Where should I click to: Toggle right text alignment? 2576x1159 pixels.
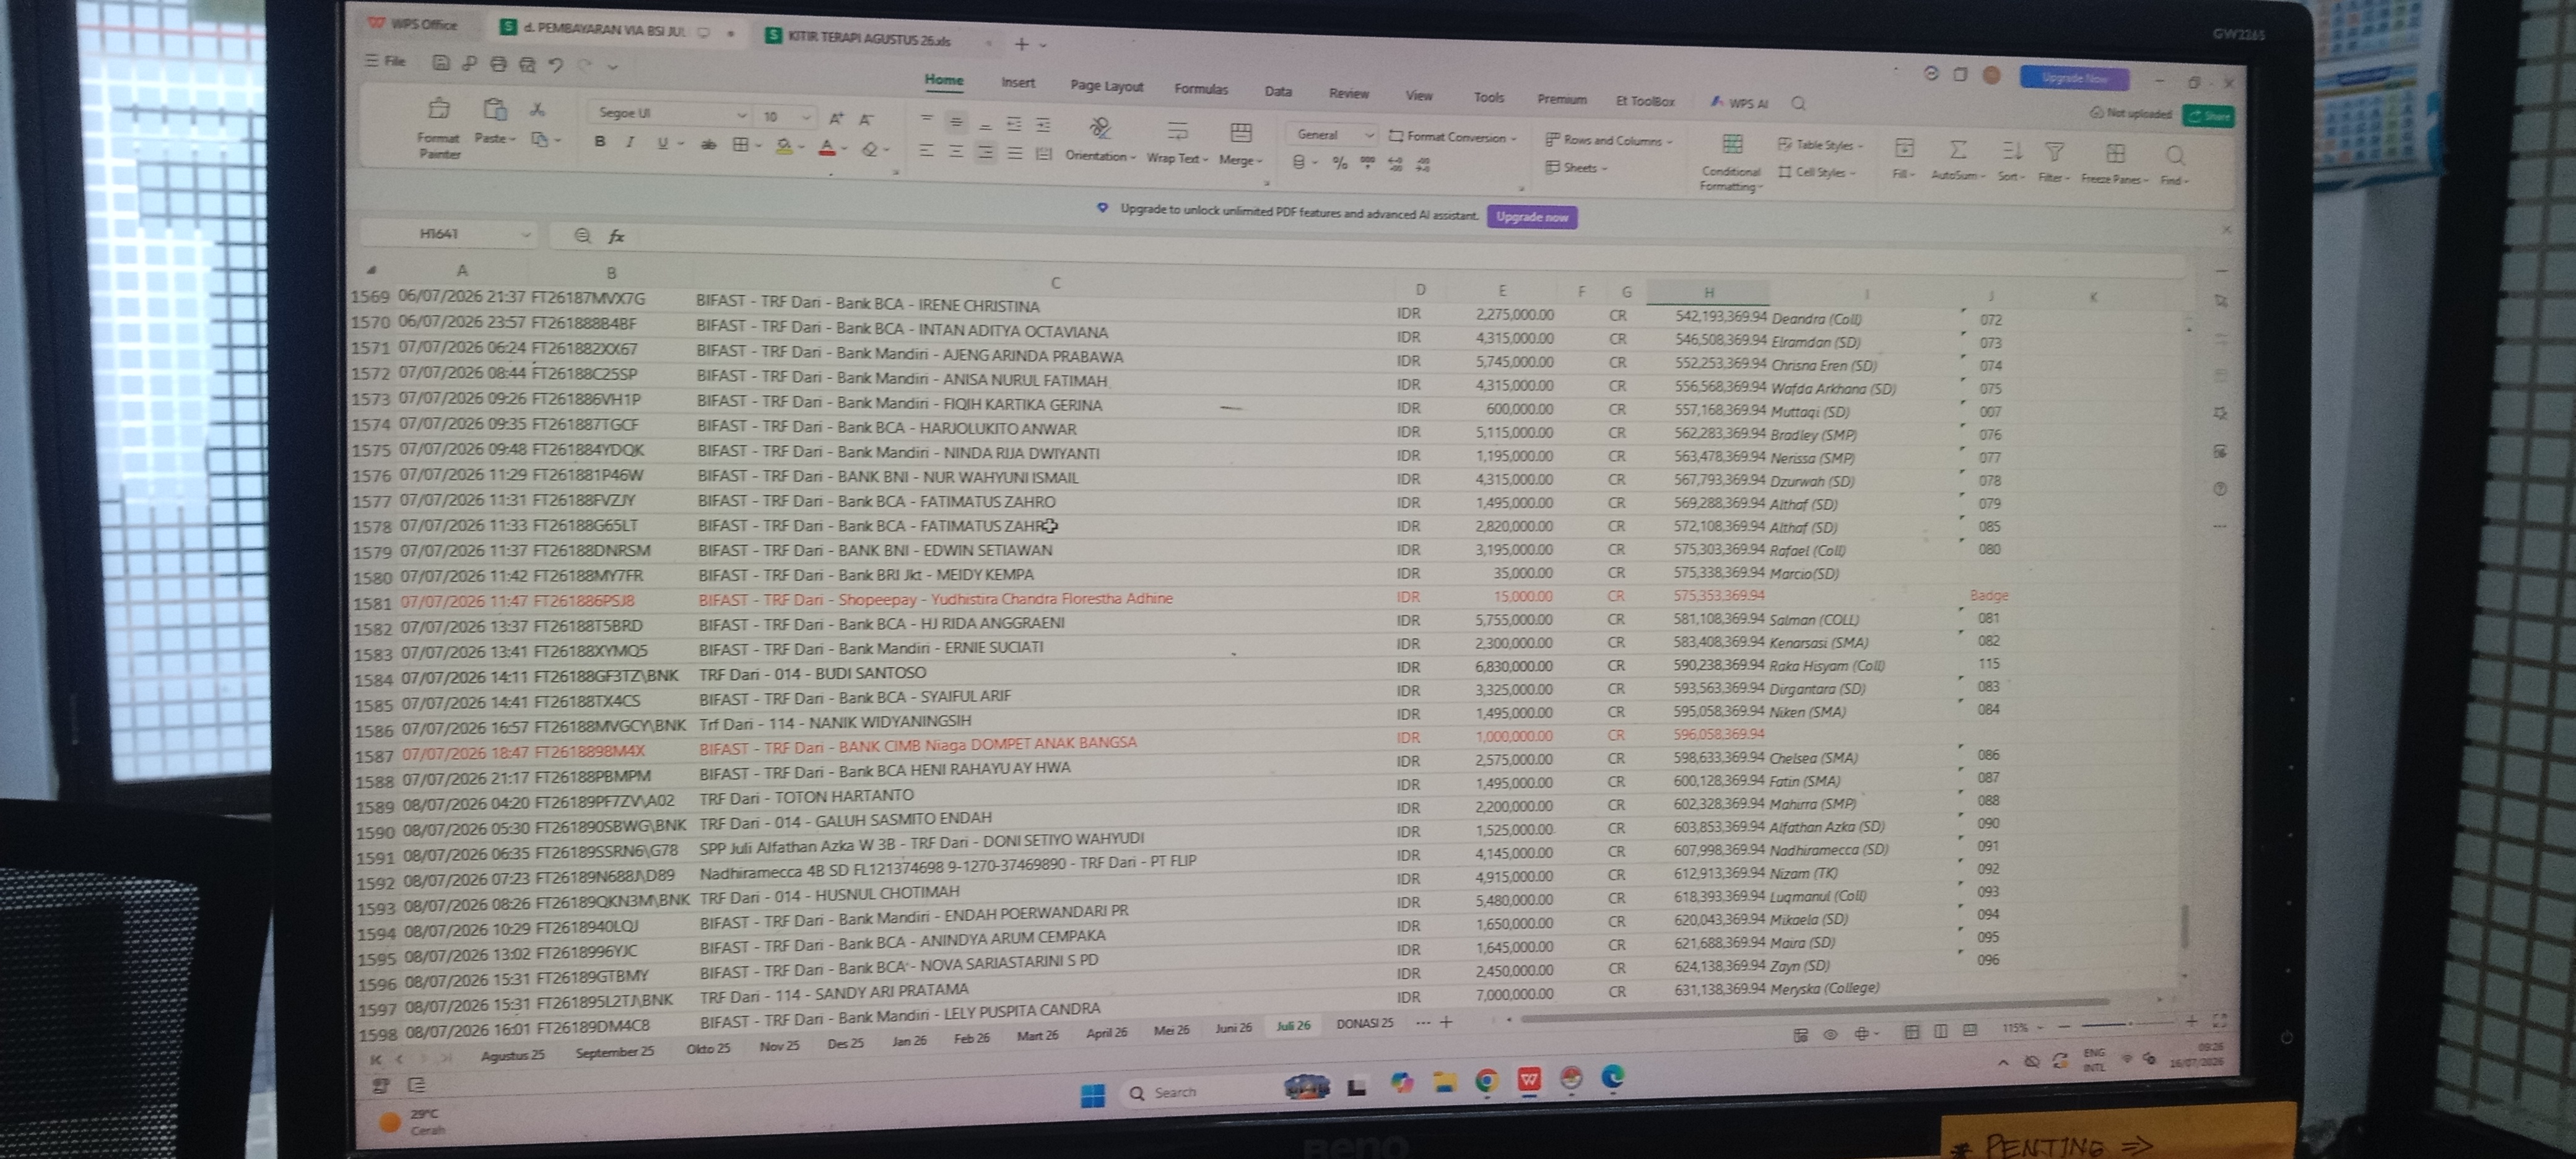(x=986, y=152)
